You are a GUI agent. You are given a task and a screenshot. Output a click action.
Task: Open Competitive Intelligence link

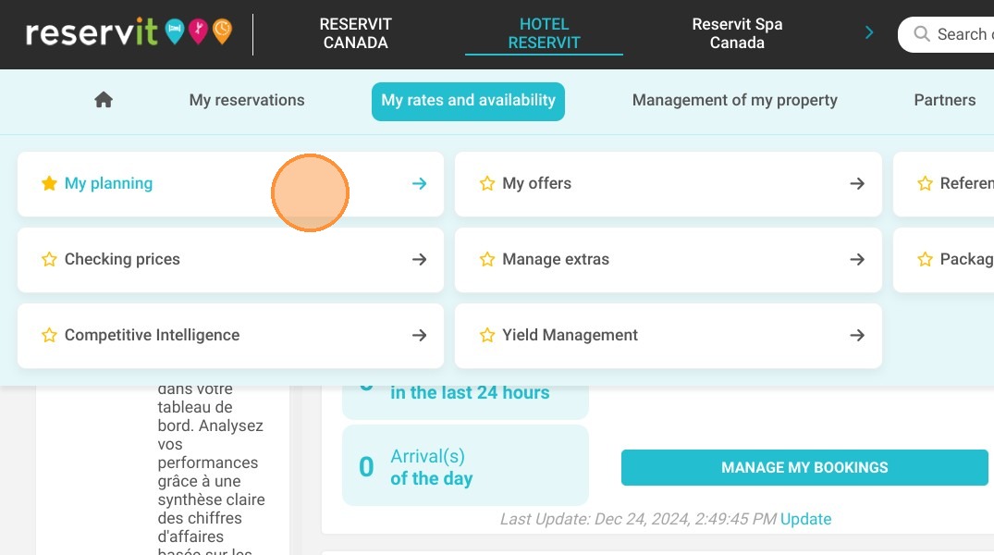pyautogui.click(x=153, y=335)
